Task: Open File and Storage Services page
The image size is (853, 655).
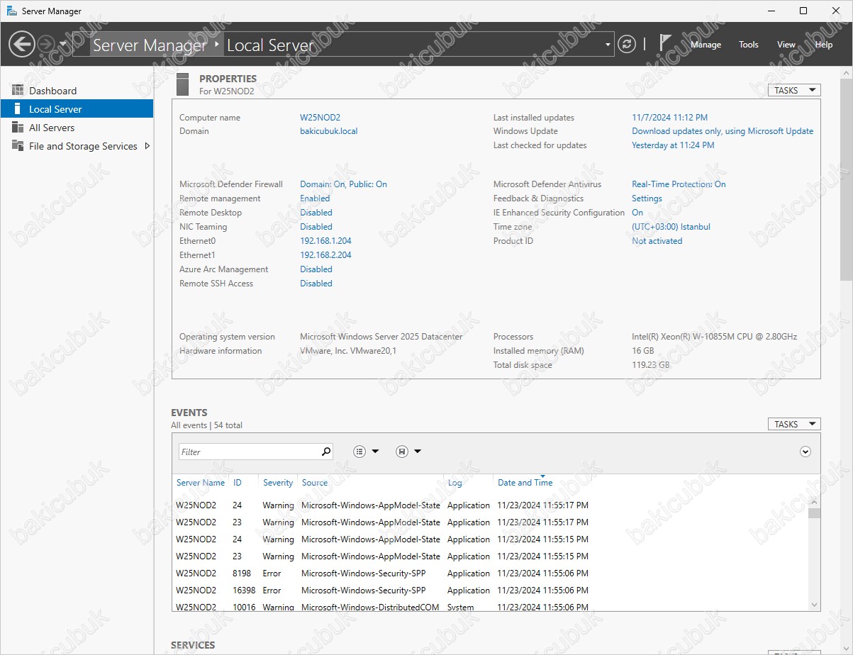Action: point(77,146)
